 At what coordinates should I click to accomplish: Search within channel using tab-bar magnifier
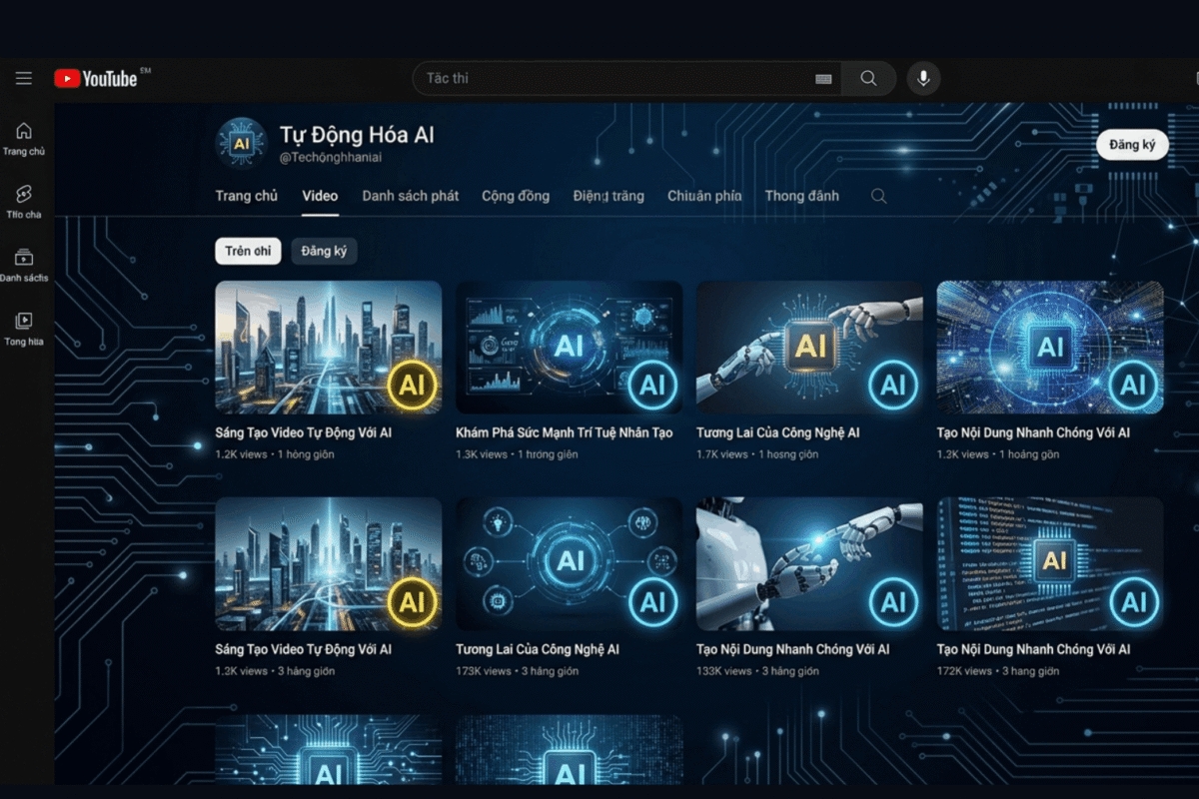point(878,197)
